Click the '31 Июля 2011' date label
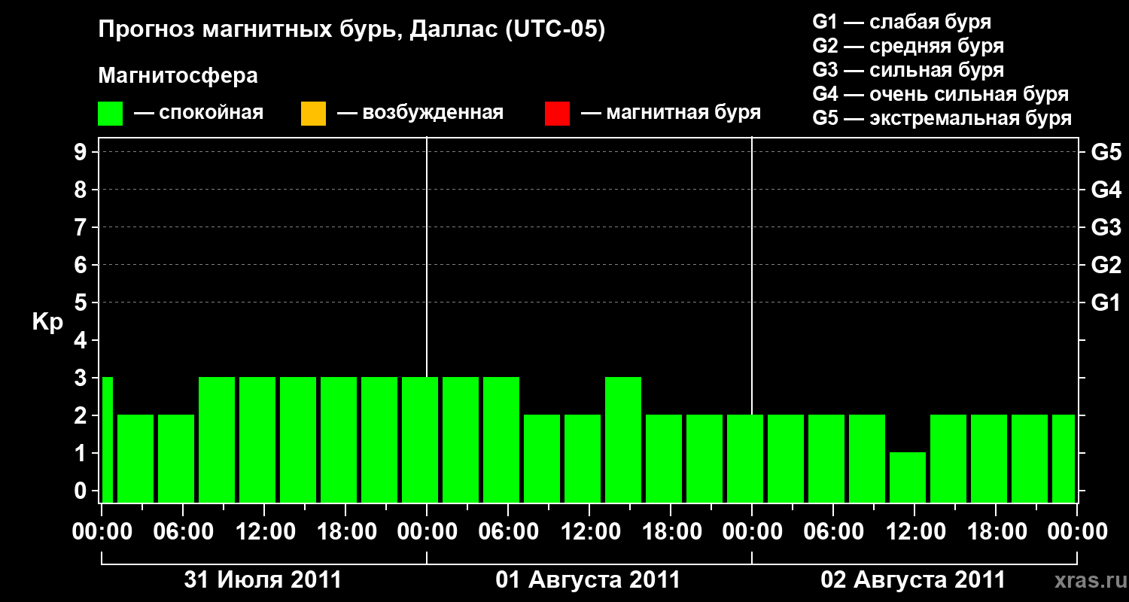1129x602 pixels. [263, 580]
